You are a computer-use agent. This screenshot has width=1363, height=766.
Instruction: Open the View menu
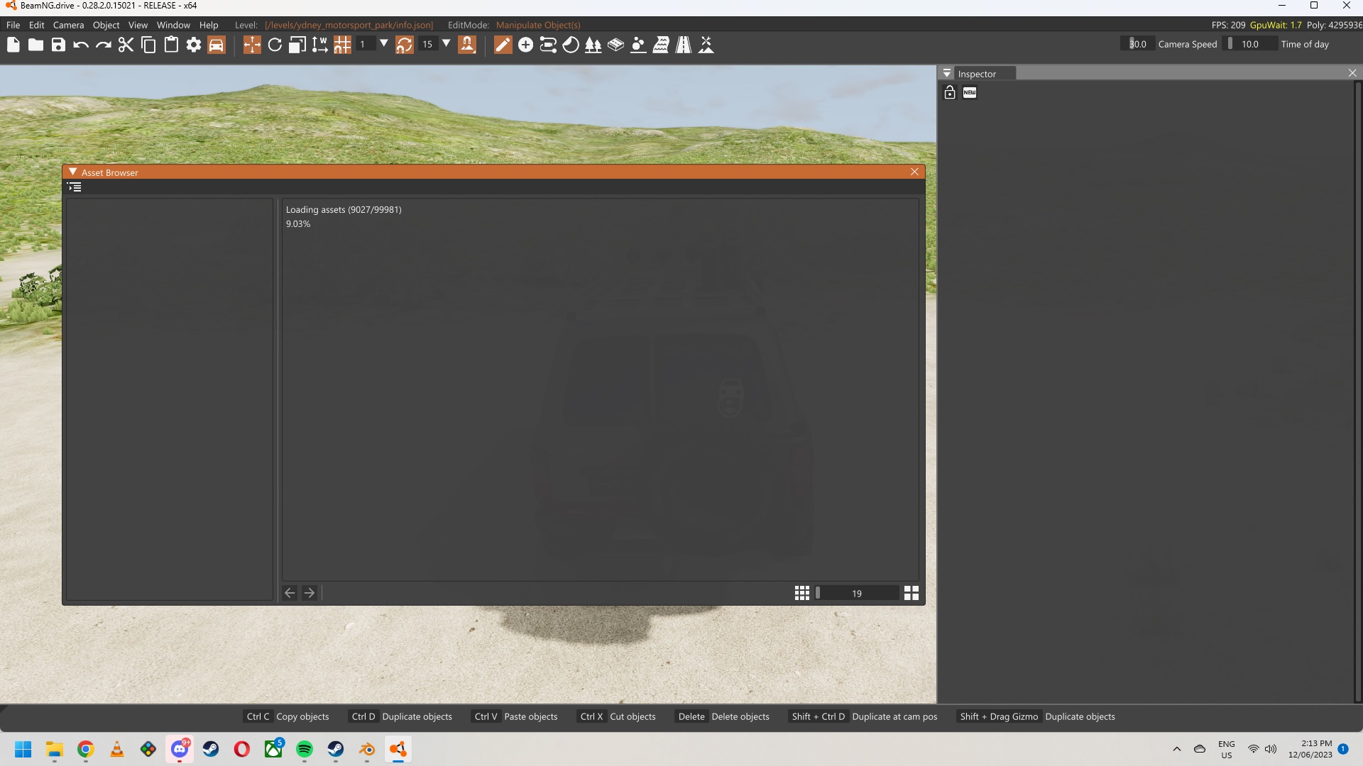point(138,25)
